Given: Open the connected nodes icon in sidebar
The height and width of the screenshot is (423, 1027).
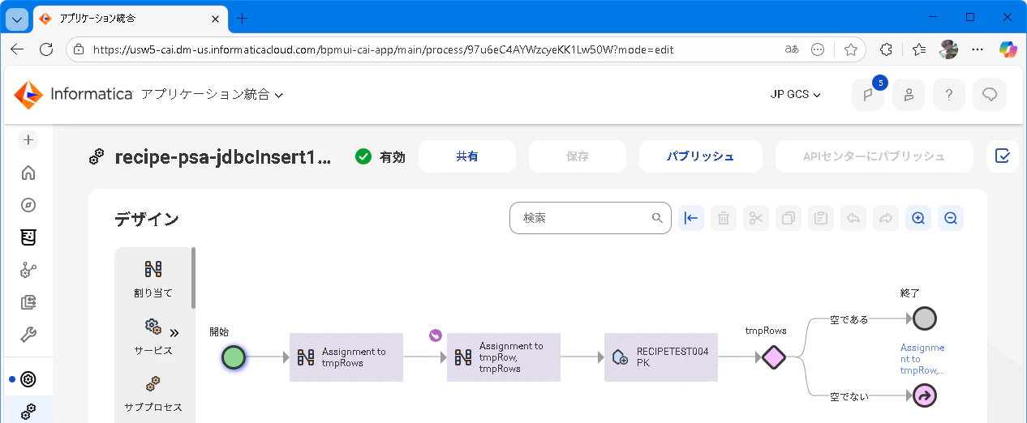Looking at the screenshot, I should click(x=28, y=270).
